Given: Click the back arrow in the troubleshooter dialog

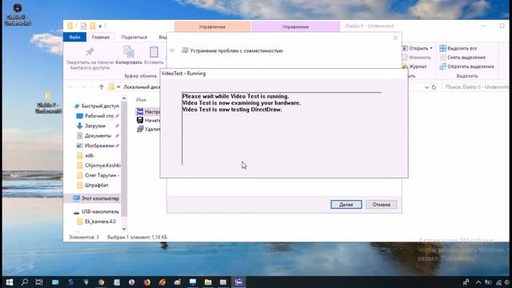Looking at the screenshot, I should point(173,50).
